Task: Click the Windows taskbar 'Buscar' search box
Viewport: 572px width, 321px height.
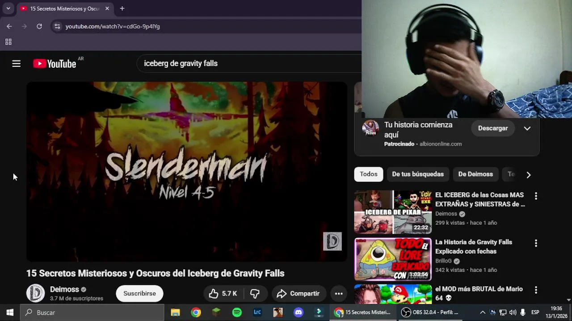Action: 92,313
